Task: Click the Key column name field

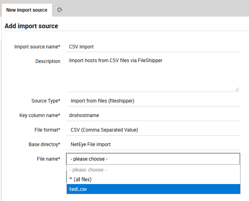Action: 153,115
